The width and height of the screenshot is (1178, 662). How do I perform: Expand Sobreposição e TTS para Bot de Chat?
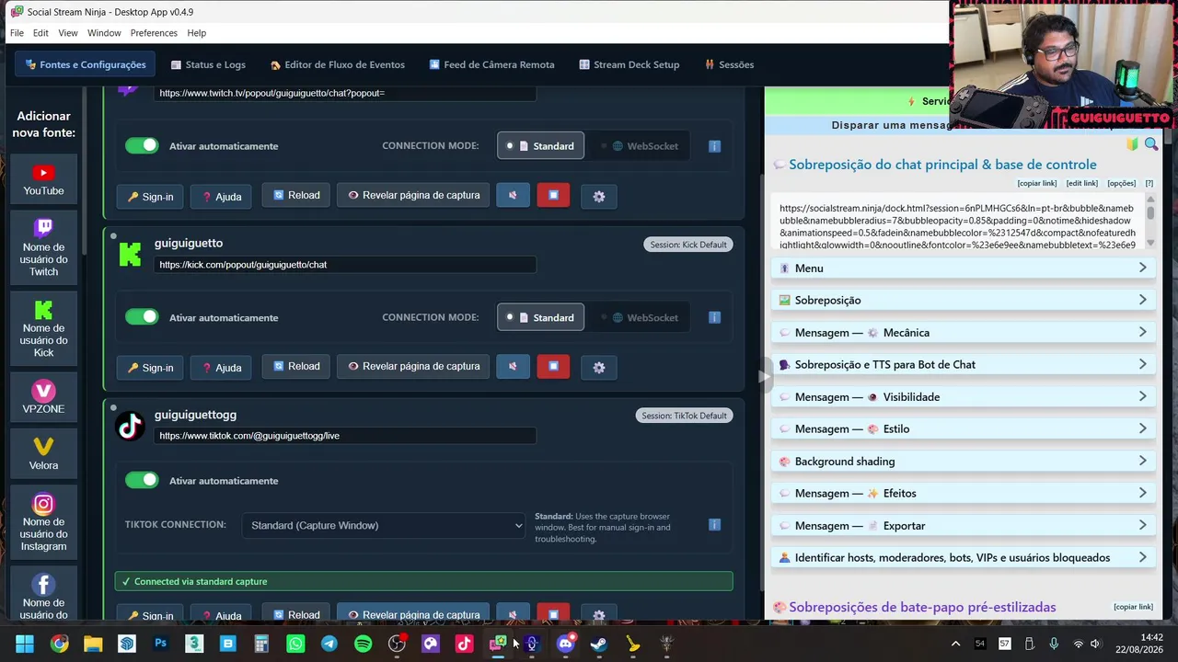pyautogui.click(x=964, y=365)
